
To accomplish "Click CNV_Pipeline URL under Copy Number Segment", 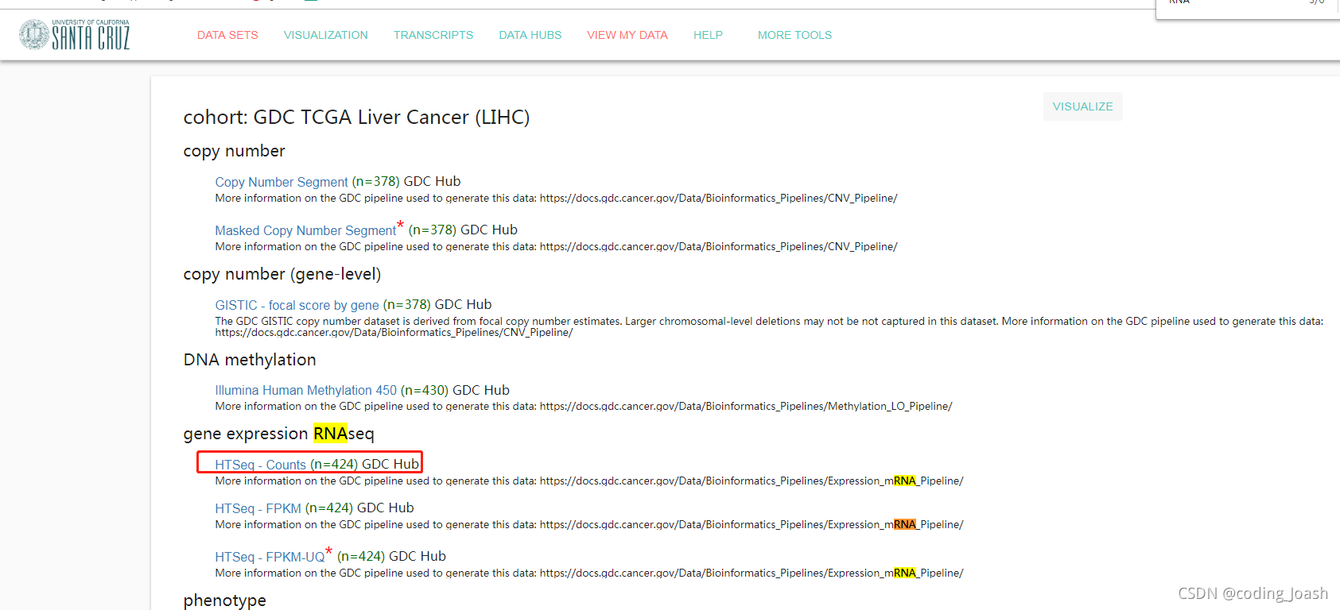I will (718, 199).
